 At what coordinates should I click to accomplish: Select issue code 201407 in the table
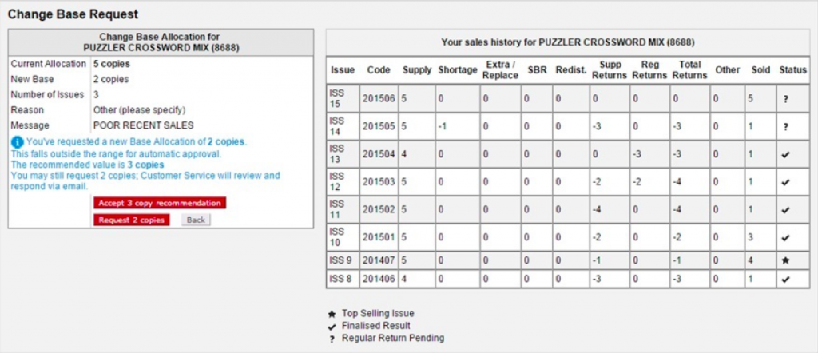378,260
